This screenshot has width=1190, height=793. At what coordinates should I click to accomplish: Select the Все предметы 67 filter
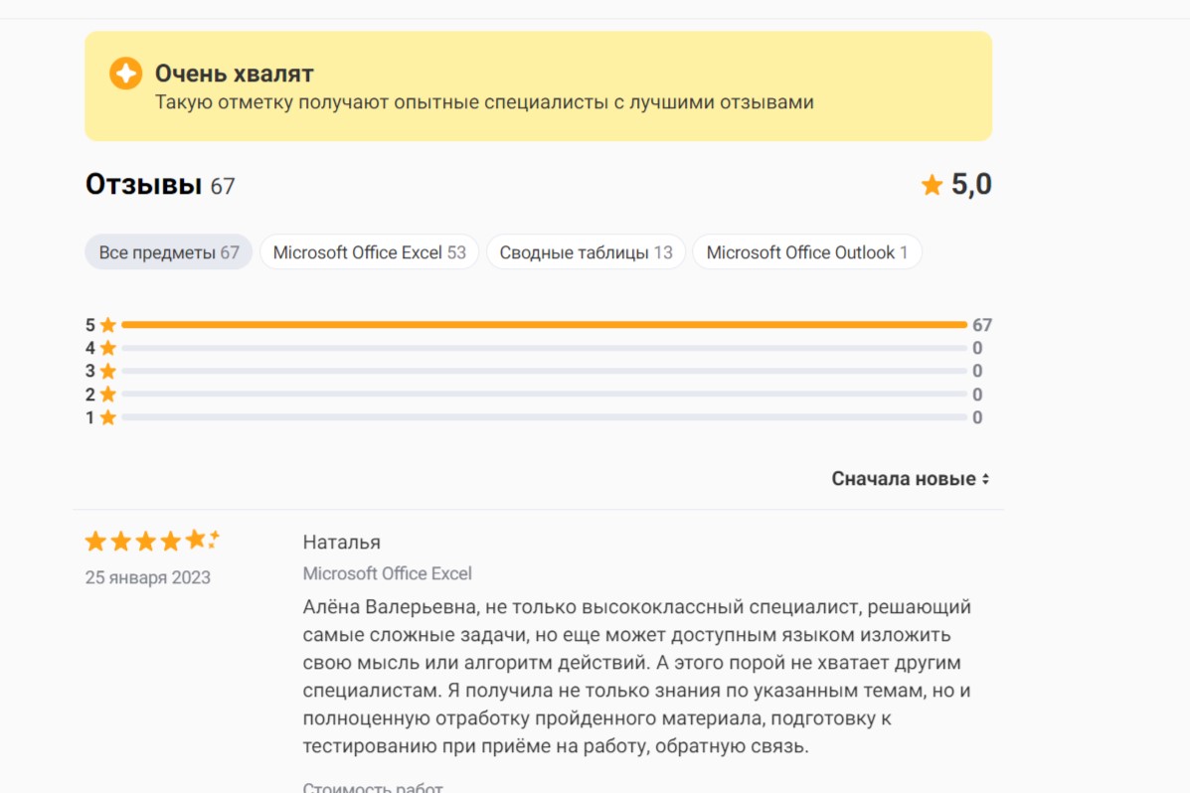coord(169,252)
